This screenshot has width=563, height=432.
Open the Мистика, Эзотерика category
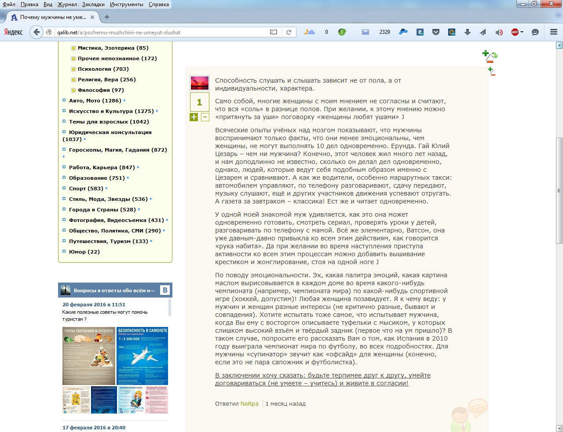tap(113, 48)
